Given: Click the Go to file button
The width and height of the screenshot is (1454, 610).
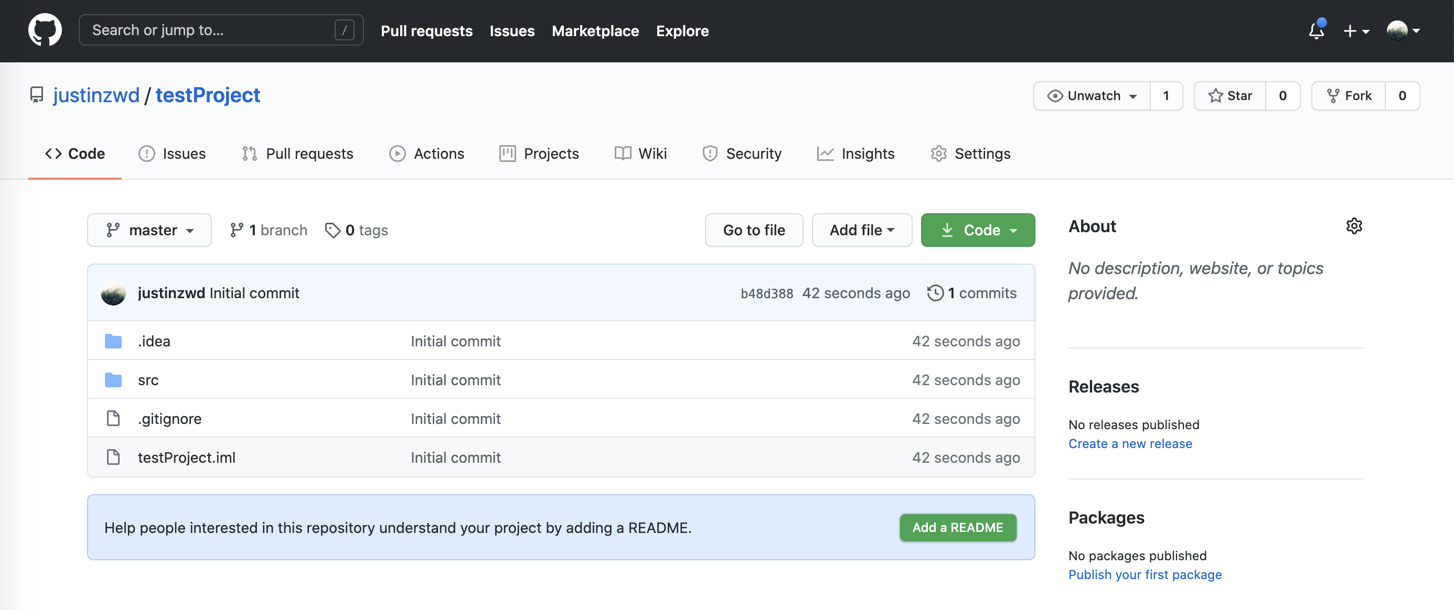Looking at the screenshot, I should coord(754,230).
